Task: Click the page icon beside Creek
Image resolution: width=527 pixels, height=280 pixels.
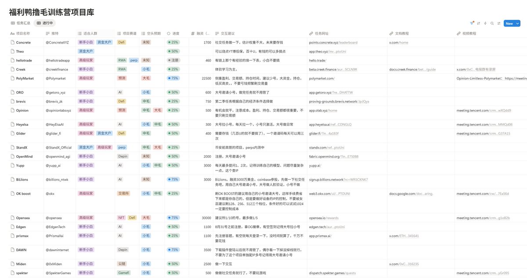Action: click(12, 69)
